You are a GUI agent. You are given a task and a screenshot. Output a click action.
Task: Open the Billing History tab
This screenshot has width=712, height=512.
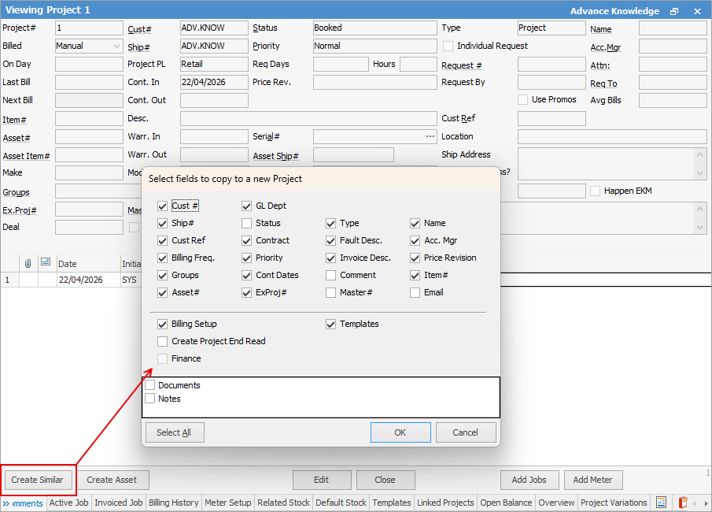tap(173, 503)
